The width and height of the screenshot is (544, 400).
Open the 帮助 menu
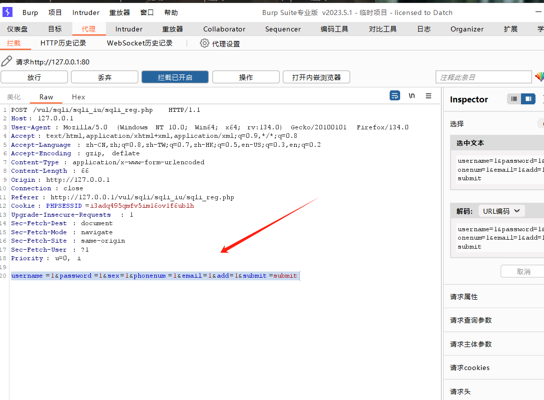point(171,12)
